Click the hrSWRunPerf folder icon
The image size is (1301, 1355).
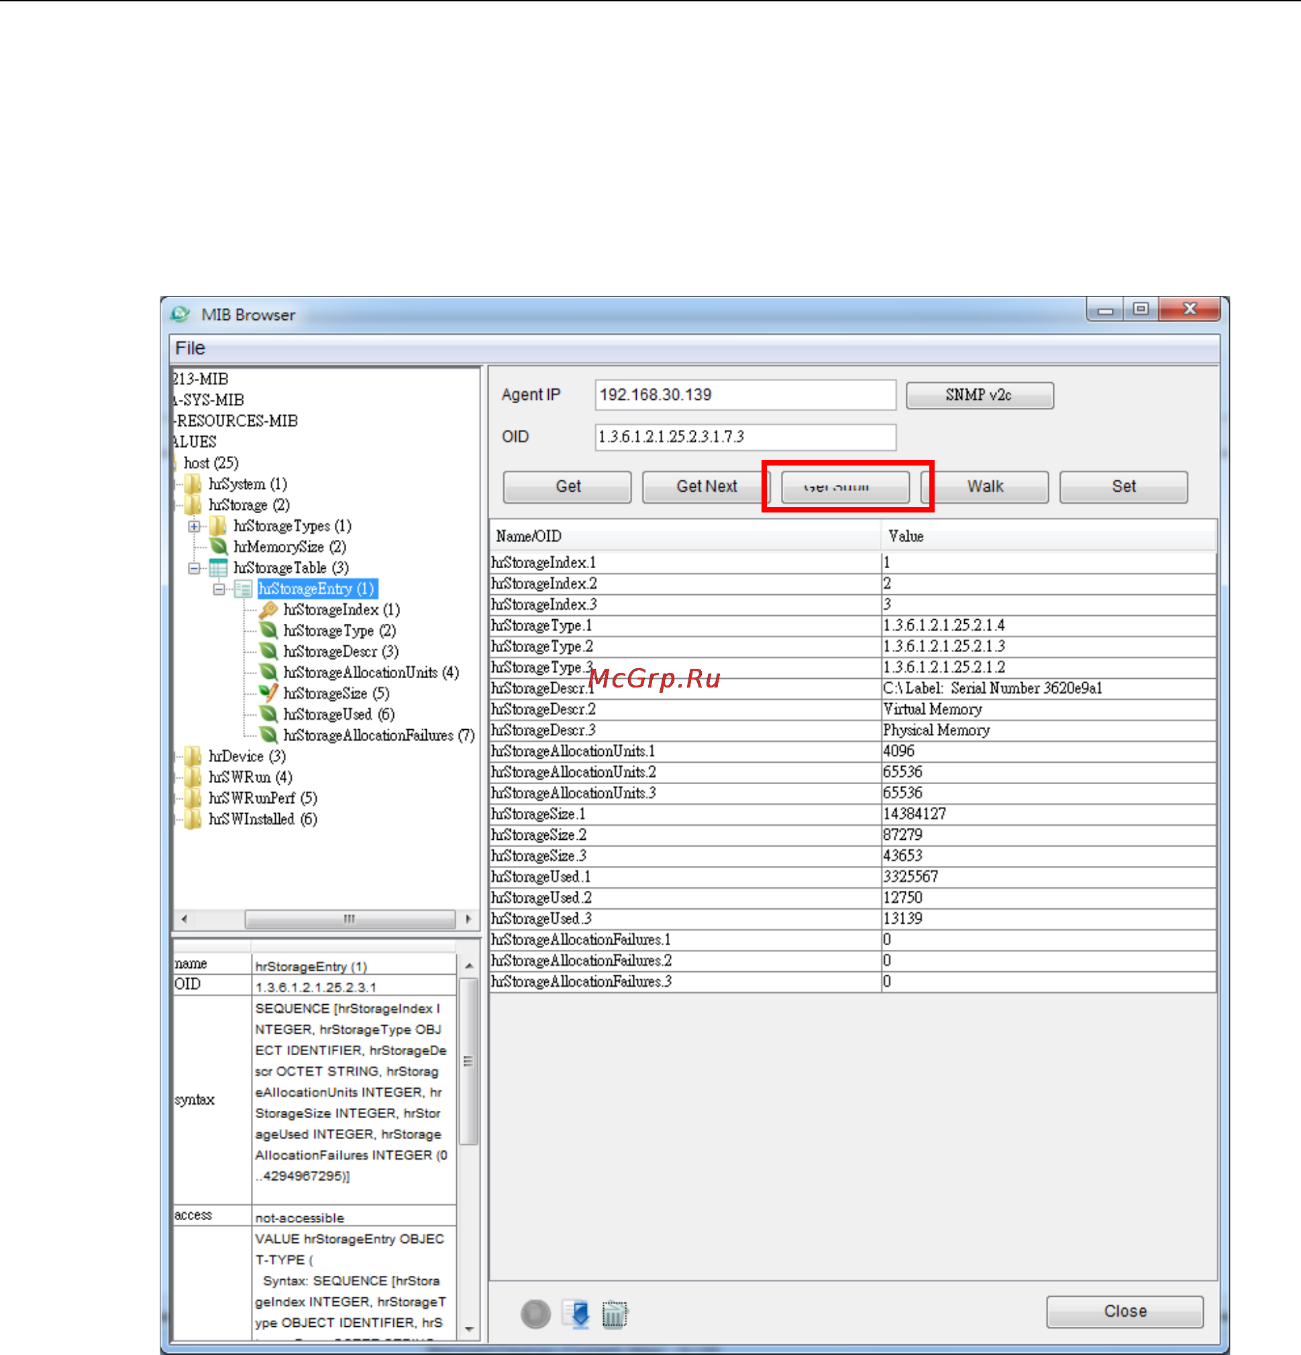[x=193, y=798]
